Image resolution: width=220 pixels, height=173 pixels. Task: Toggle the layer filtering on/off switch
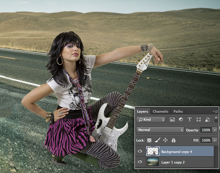pos(216,119)
